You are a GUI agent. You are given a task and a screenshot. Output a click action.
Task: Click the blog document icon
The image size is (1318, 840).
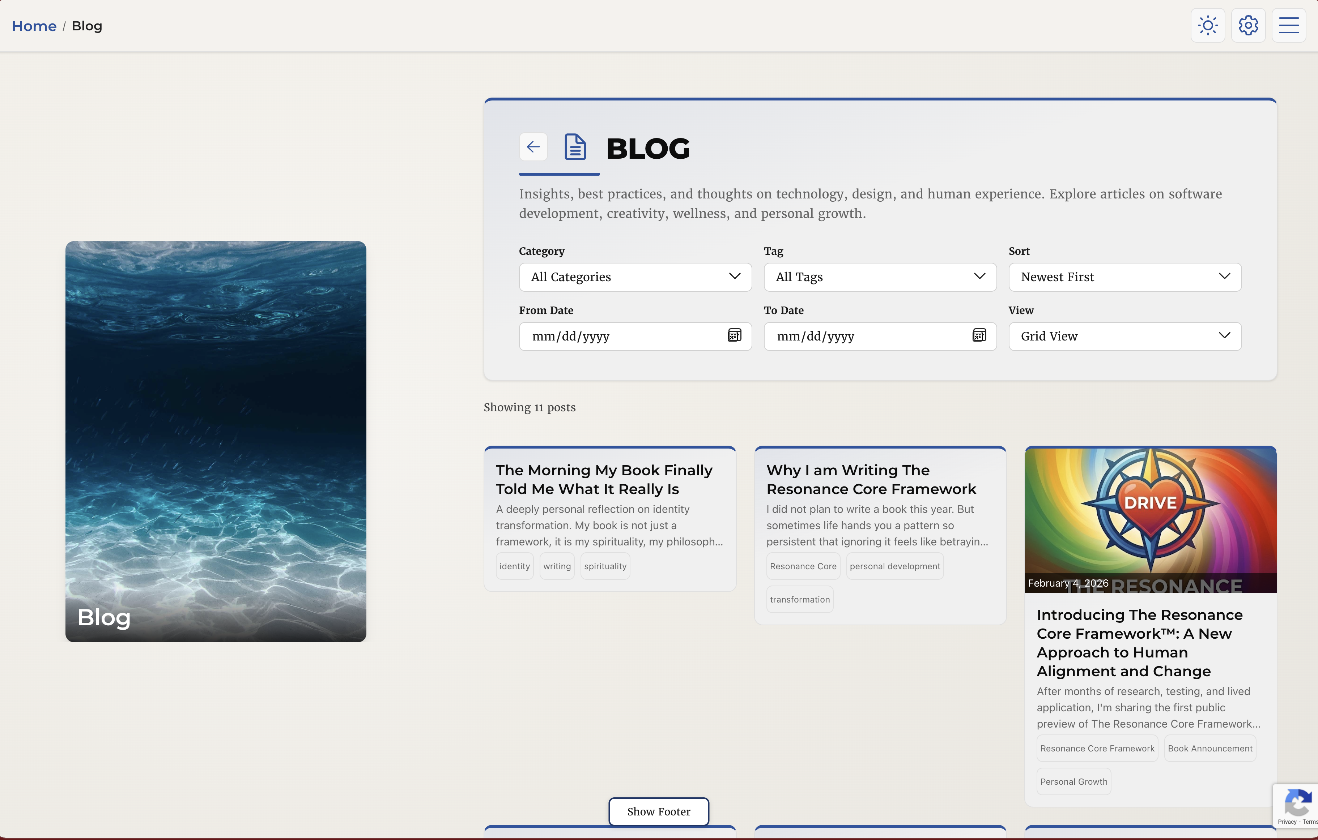575,146
